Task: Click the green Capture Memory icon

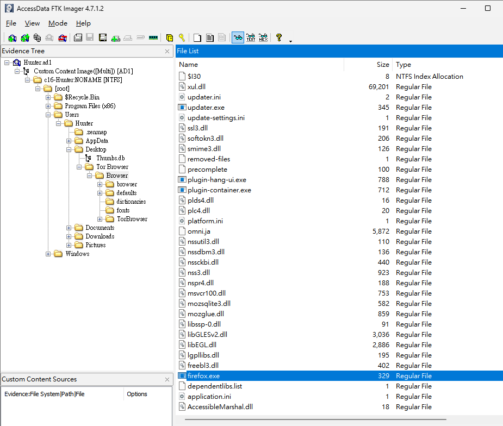Action: click(153, 38)
